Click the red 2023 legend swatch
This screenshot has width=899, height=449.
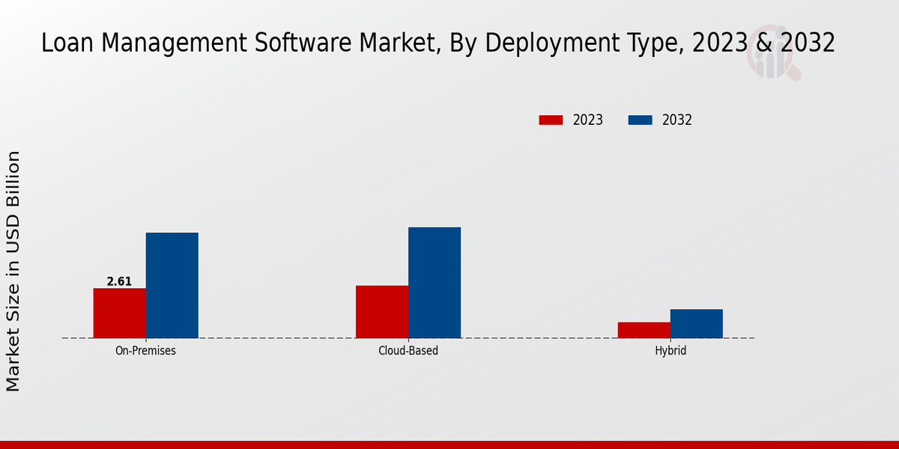click(x=551, y=120)
